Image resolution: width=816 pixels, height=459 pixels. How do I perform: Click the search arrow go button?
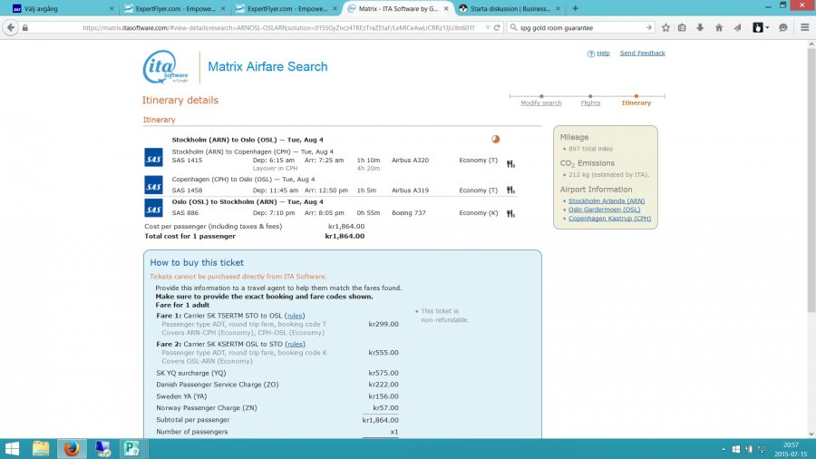(648, 27)
